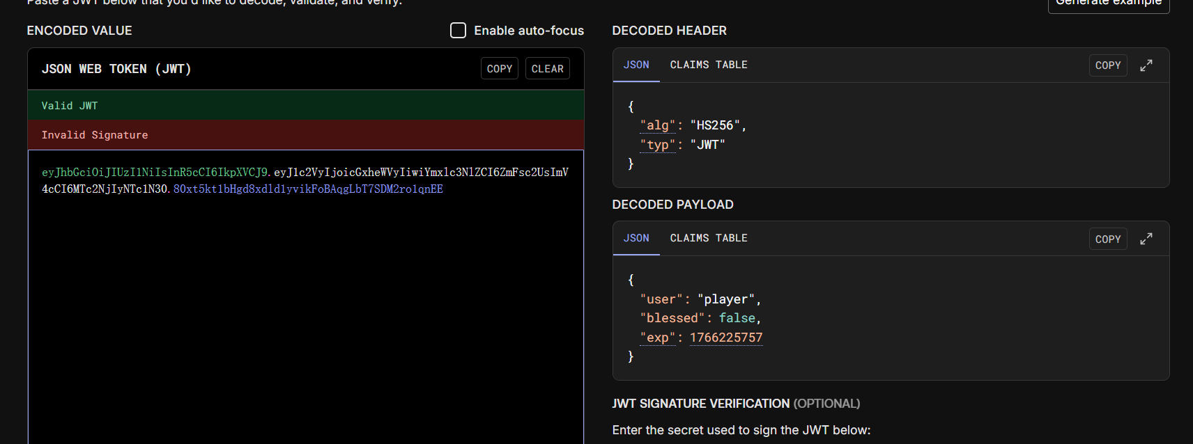
Task: Select the JSON tab in Decoded Payload
Action: [636, 238]
